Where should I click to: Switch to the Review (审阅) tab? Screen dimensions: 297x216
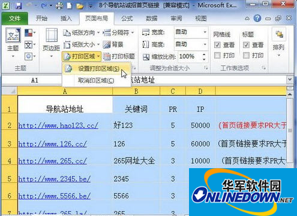coord(176,19)
